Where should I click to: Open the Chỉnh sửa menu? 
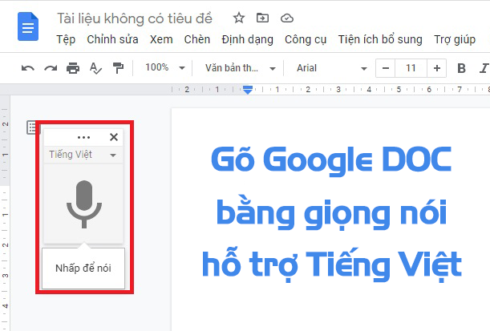112,39
